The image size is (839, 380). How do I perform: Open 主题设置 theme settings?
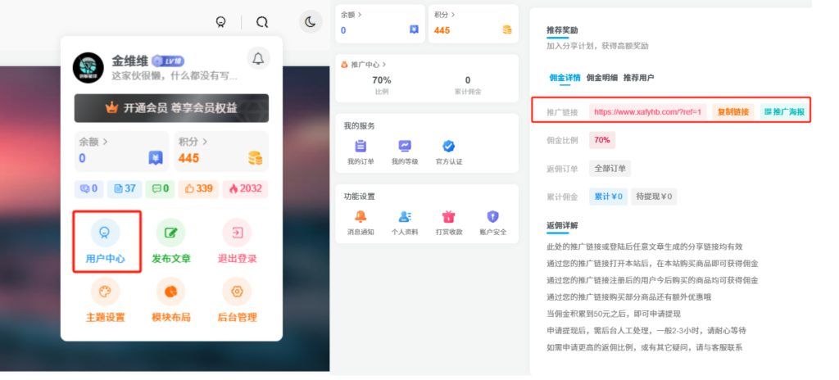(x=106, y=301)
